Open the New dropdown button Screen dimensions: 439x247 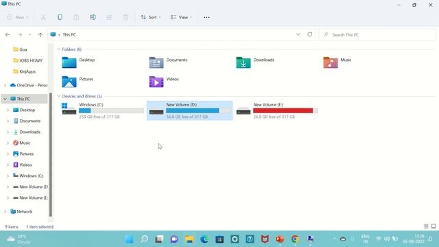click(x=18, y=17)
